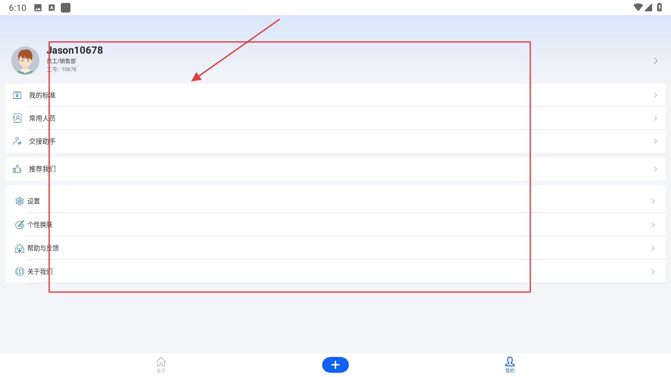Open chevron on 关于我们 row

click(653, 271)
